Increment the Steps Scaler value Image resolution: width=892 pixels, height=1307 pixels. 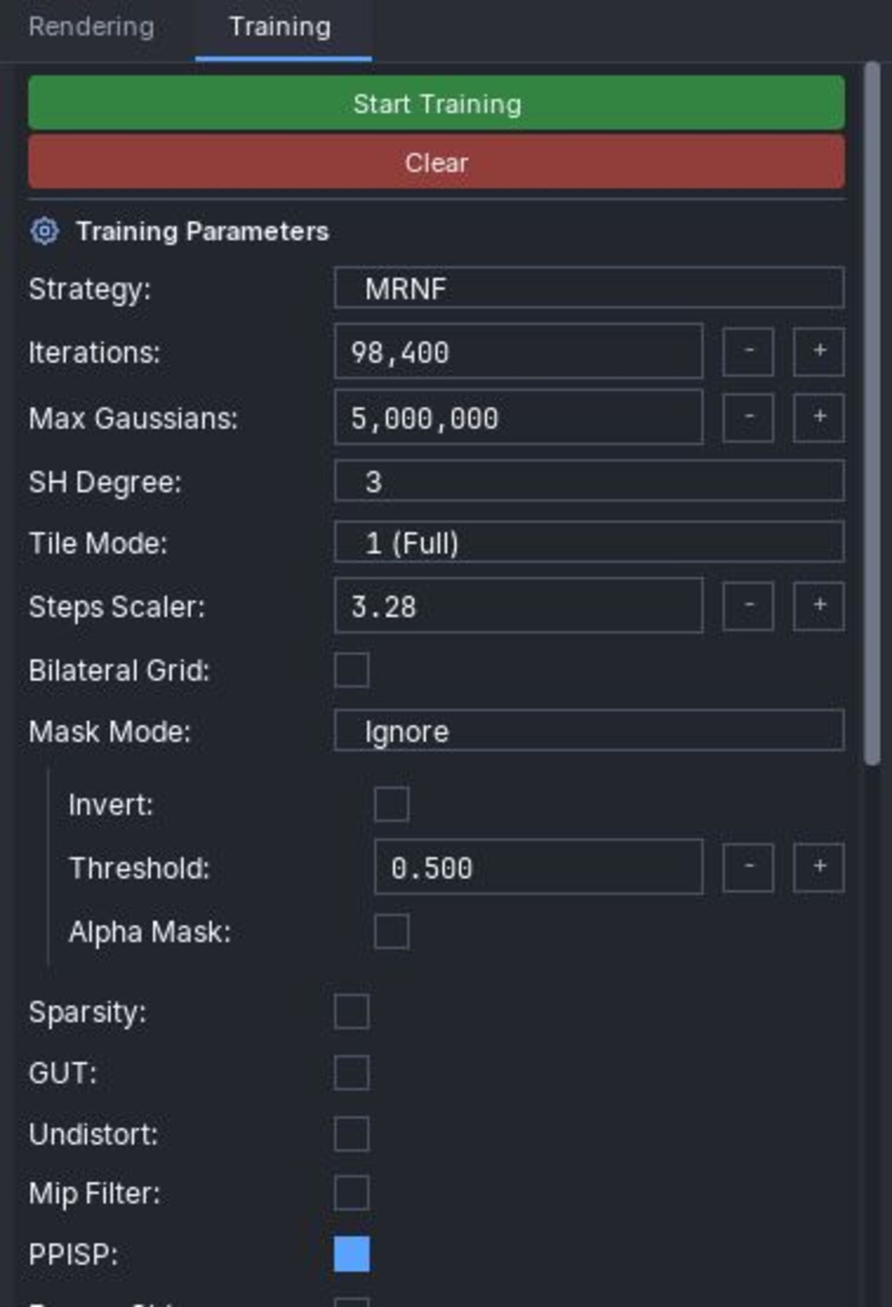pos(818,606)
